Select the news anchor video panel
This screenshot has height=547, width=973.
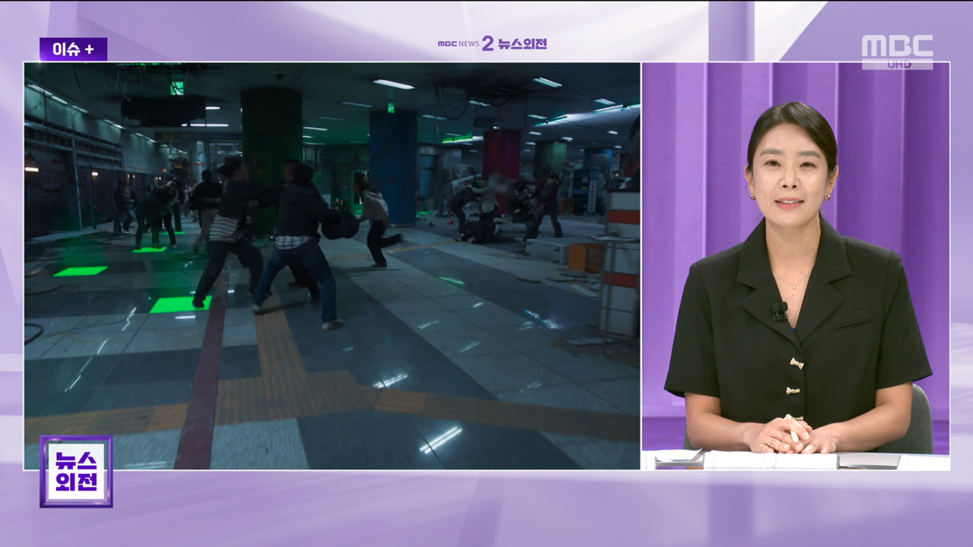pos(796,266)
